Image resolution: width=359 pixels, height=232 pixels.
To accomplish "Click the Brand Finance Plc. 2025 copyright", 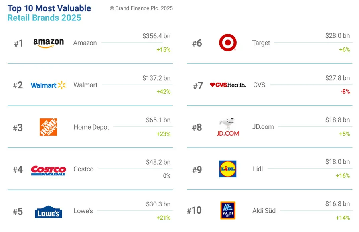I will click(x=141, y=8).
